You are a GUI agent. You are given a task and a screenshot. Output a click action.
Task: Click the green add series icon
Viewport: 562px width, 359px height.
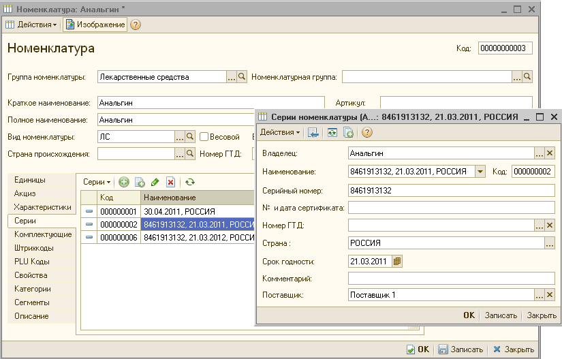124,182
